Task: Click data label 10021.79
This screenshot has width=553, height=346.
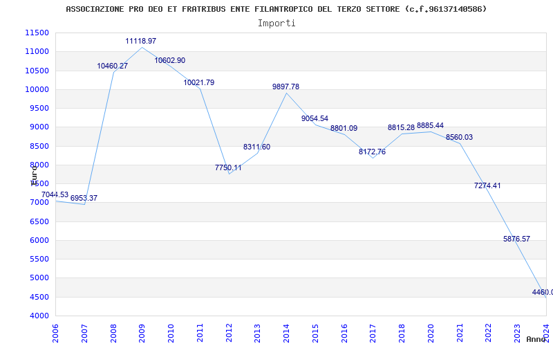Action: pyautogui.click(x=198, y=82)
